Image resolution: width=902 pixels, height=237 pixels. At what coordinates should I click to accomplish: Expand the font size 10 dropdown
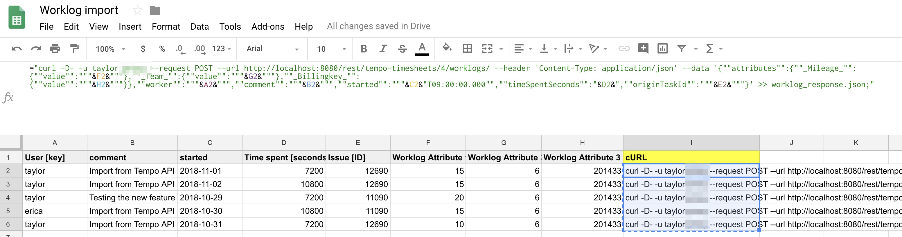(x=331, y=49)
